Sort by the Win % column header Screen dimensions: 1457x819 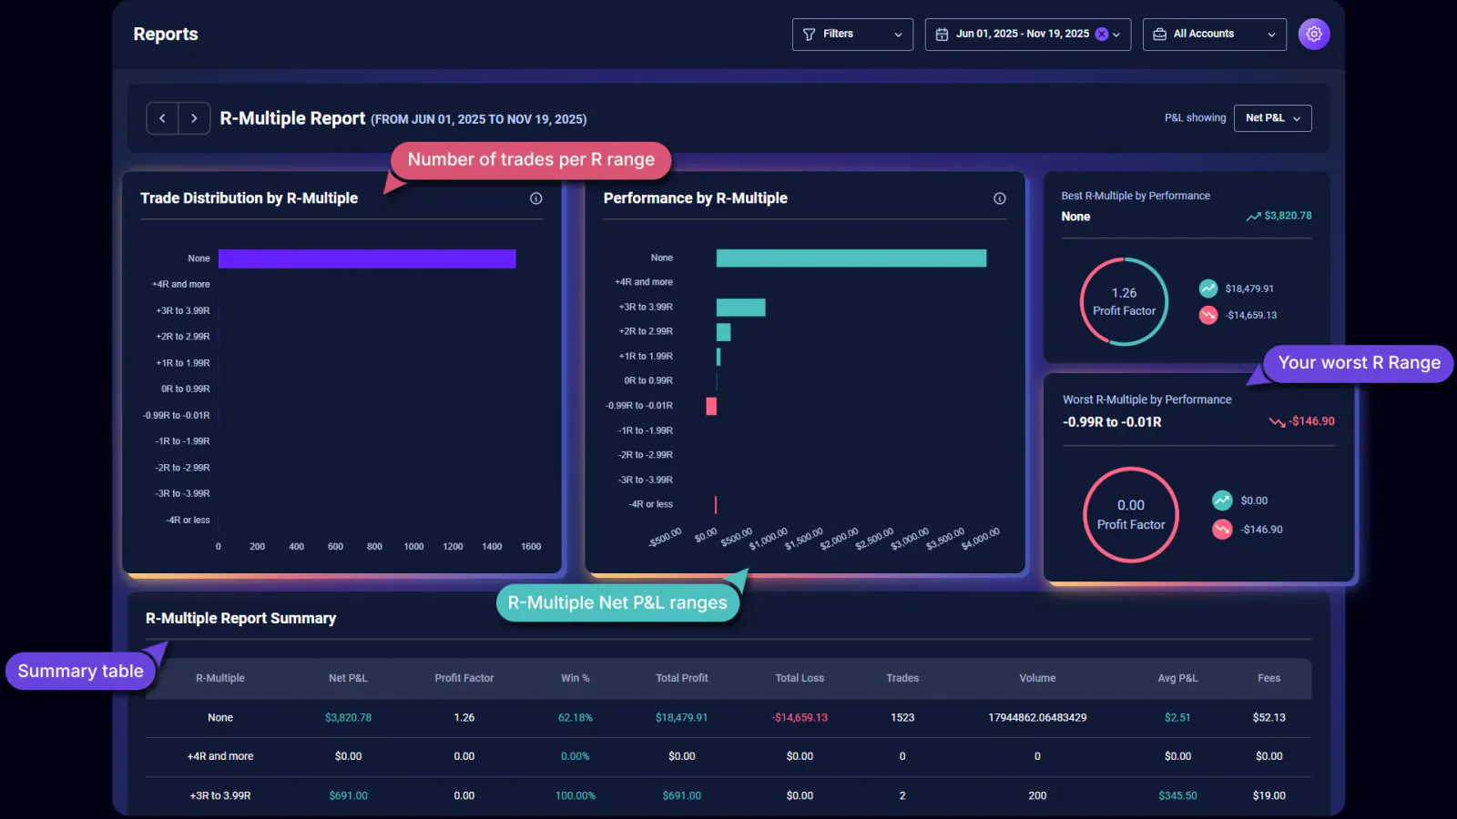(x=576, y=678)
